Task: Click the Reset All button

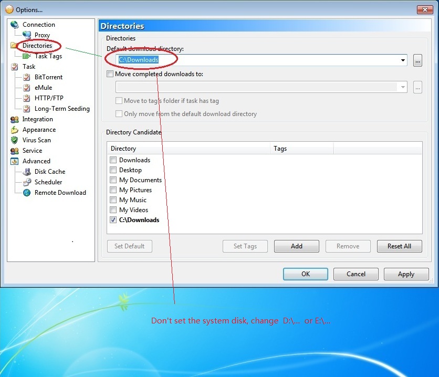Action: click(x=399, y=246)
